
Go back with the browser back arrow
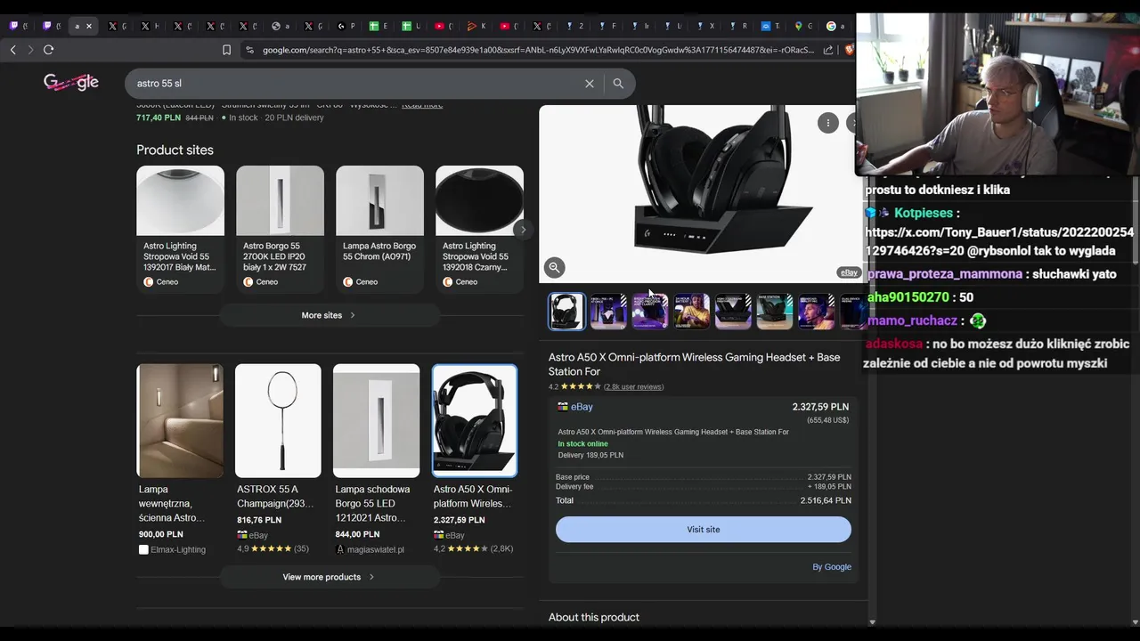click(12, 50)
